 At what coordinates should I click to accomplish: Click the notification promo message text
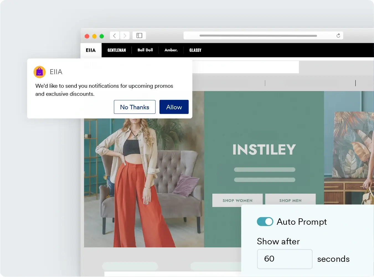click(x=104, y=90)
